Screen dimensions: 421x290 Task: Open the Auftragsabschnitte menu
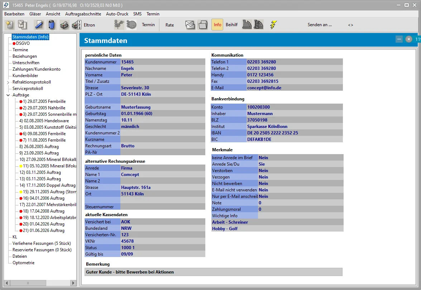coord(83,14)
